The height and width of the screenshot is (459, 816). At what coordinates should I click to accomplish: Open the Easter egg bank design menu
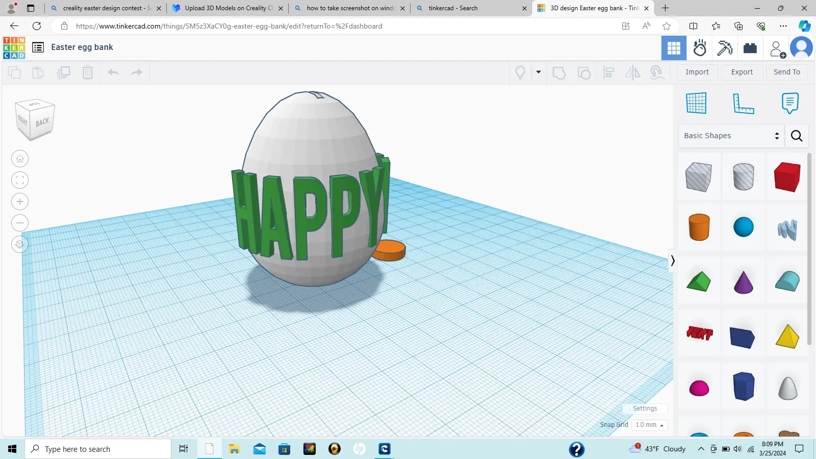[x=38, y=47]
